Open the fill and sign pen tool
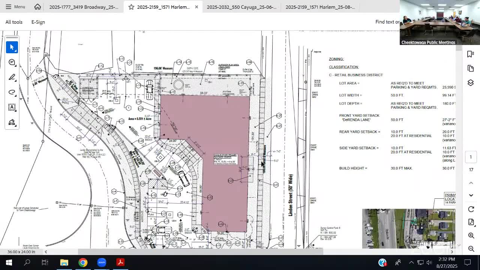 (x=12, y=123)
